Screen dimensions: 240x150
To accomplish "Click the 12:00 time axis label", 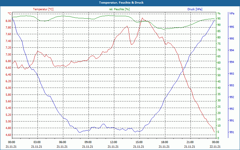I will (x=113, y=142).
